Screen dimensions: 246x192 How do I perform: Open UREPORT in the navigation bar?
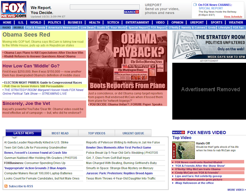[x=197, y=22]
